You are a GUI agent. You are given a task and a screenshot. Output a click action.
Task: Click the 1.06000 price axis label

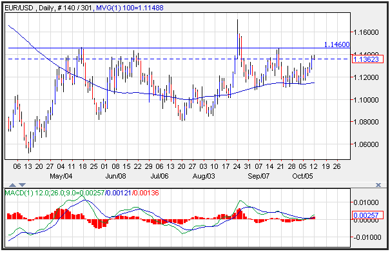pos(366,144)
